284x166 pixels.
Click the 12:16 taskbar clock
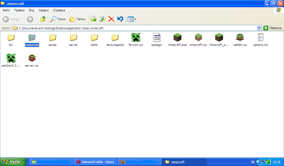pos(277,162)
